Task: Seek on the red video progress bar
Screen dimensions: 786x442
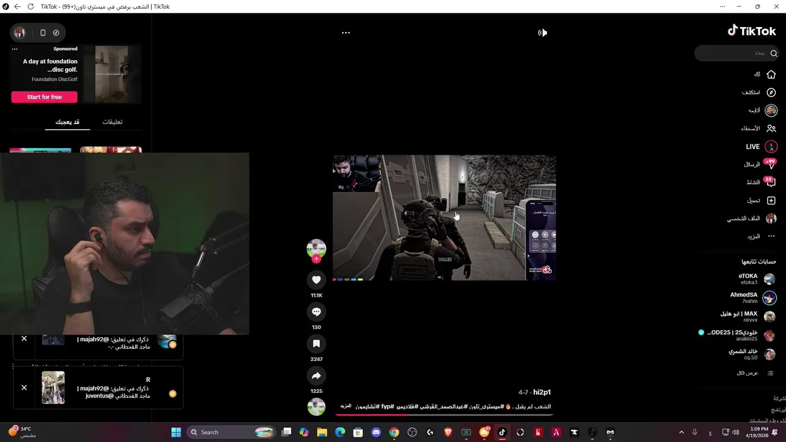Action: click(444, 414)
